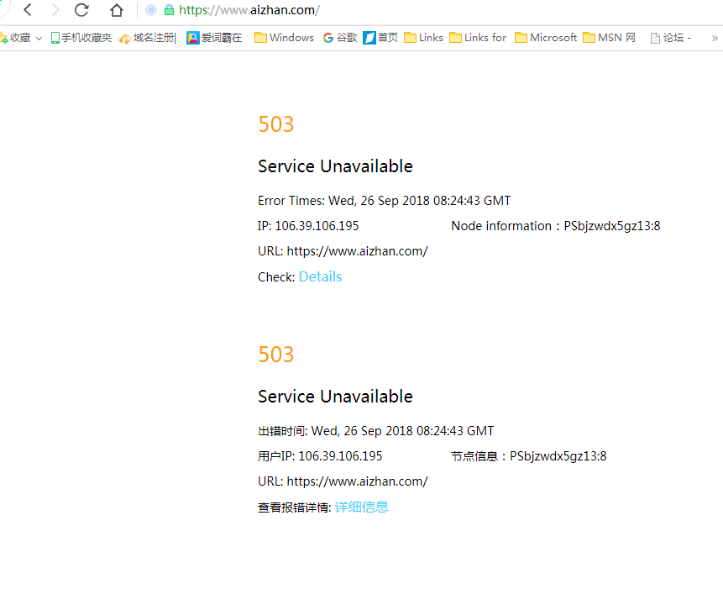The width and height of the screenshot is (723, 610).
Task: Click the blue Details link
Action: click(320, 276)
